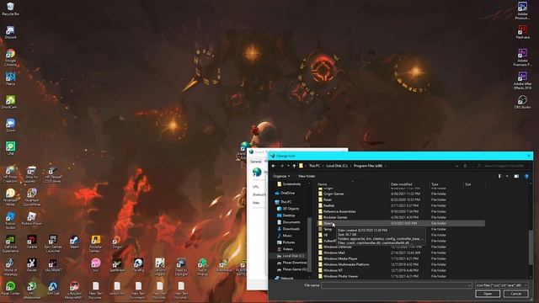Select Adobe Premiere Pro desktop shortcut

522,57
